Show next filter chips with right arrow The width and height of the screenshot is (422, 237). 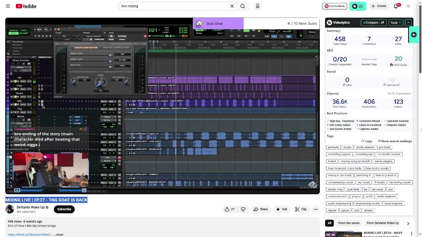point(408,223)
